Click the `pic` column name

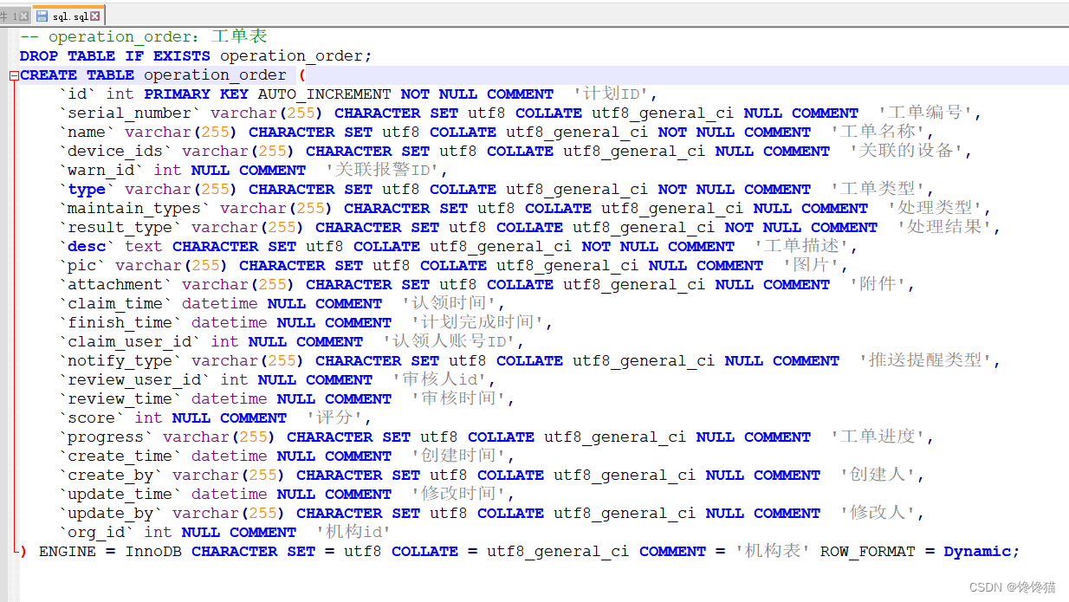(x=81, y=265)
